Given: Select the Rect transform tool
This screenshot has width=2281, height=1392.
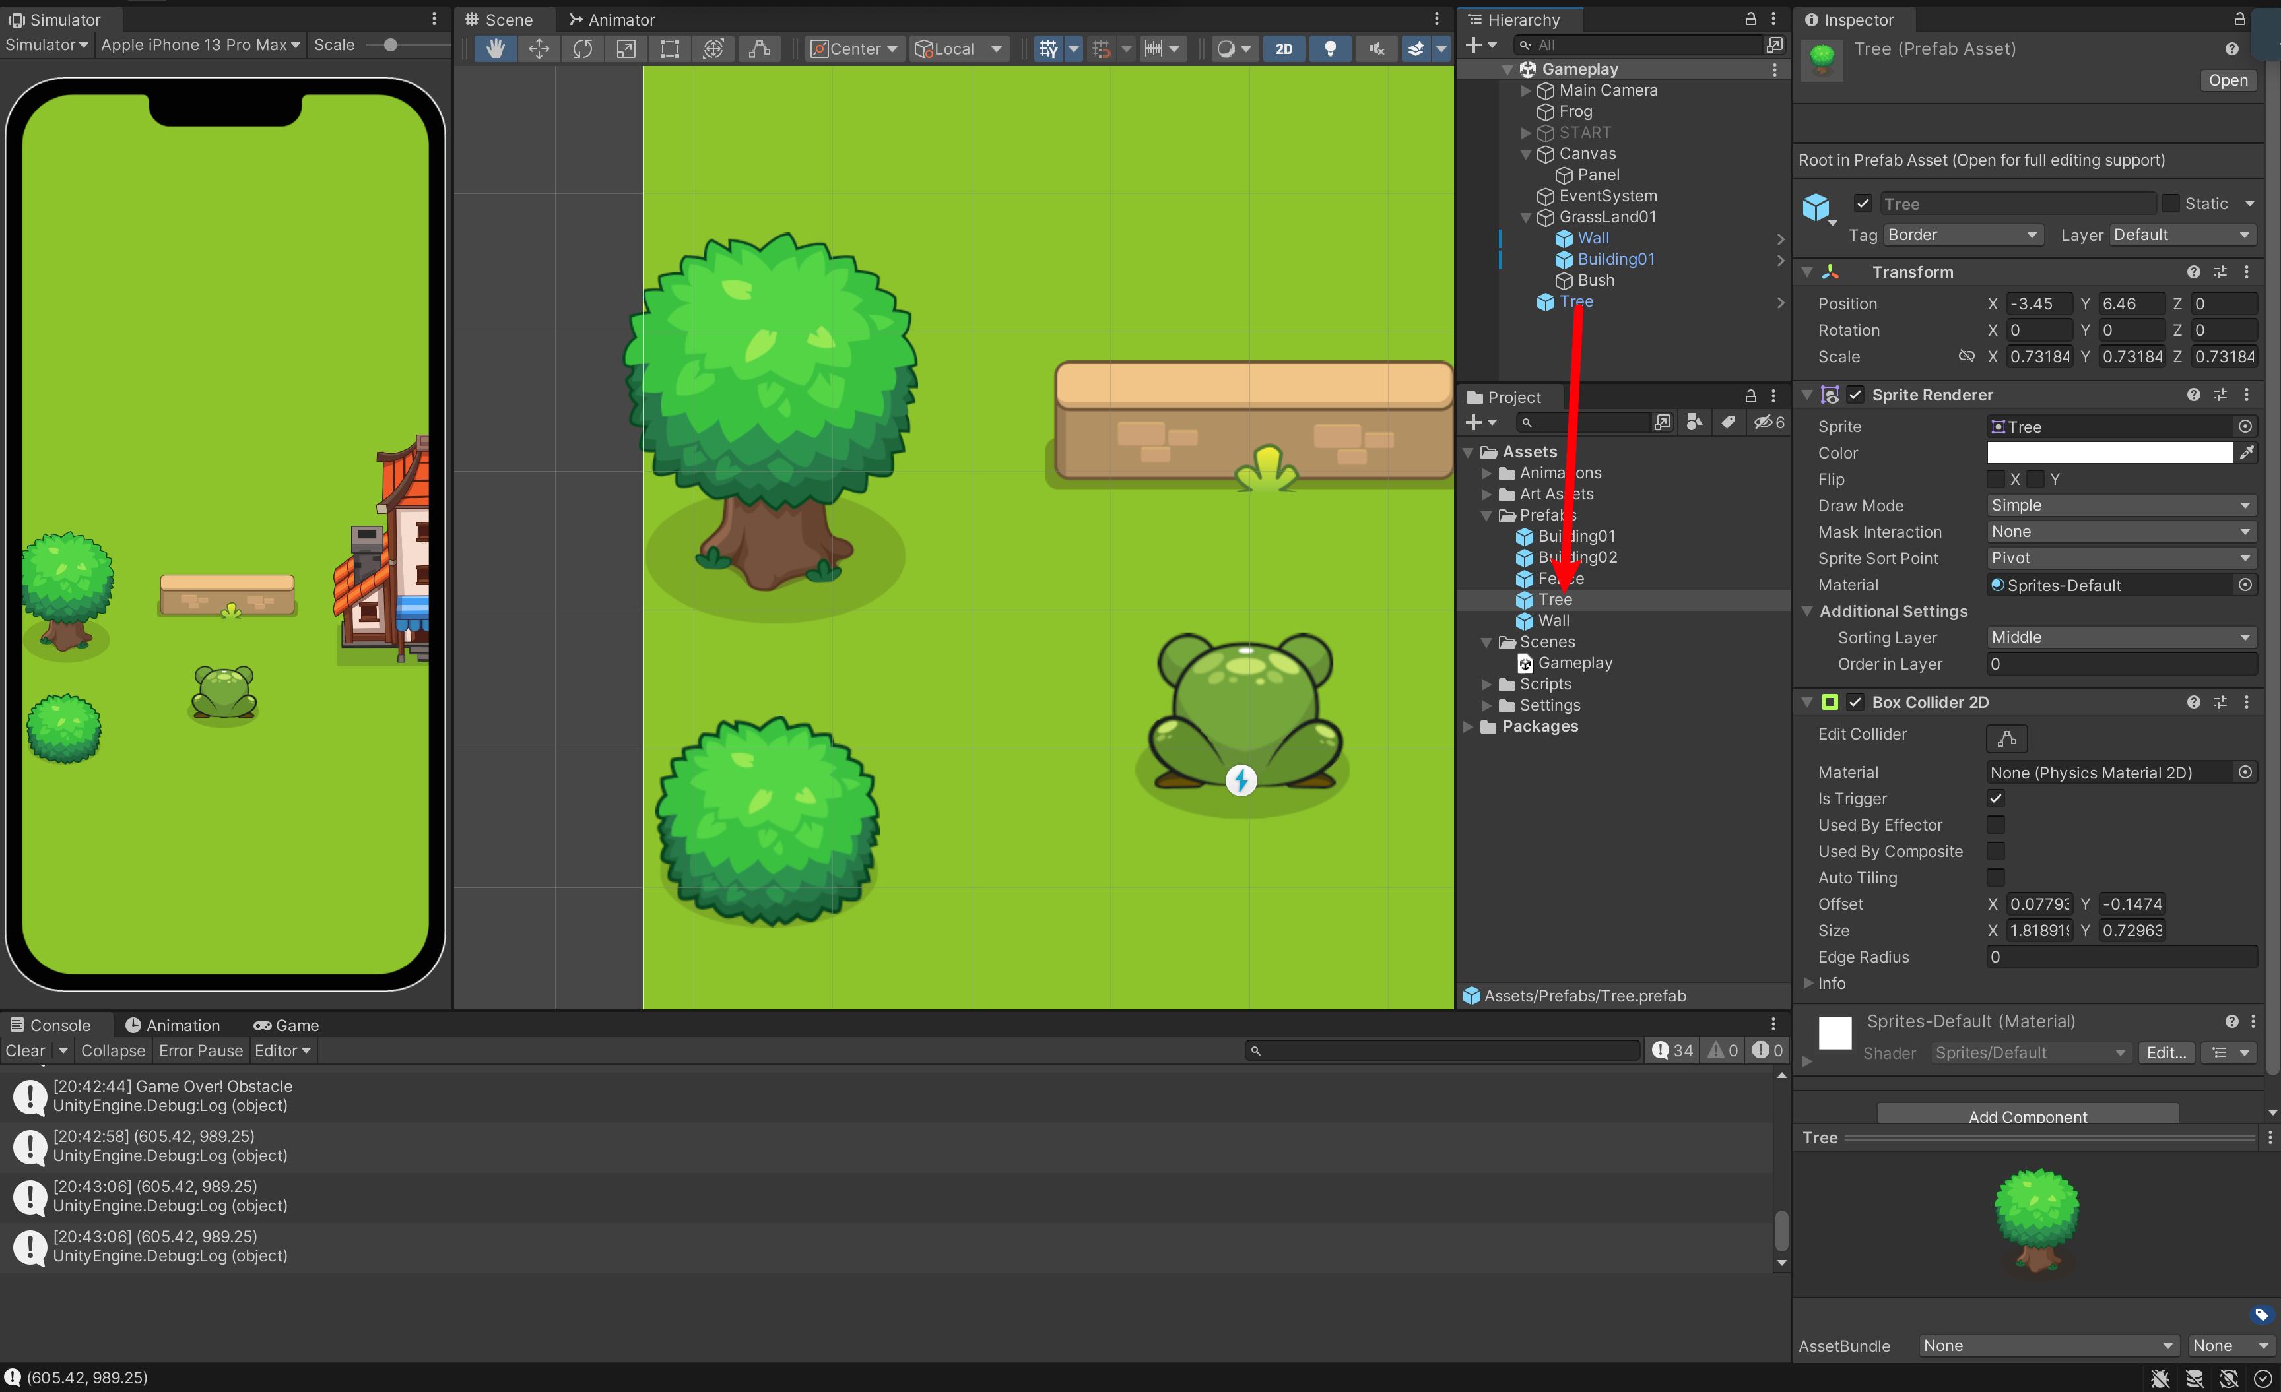Looking at the screenshot, I should (x=669, y=48).
